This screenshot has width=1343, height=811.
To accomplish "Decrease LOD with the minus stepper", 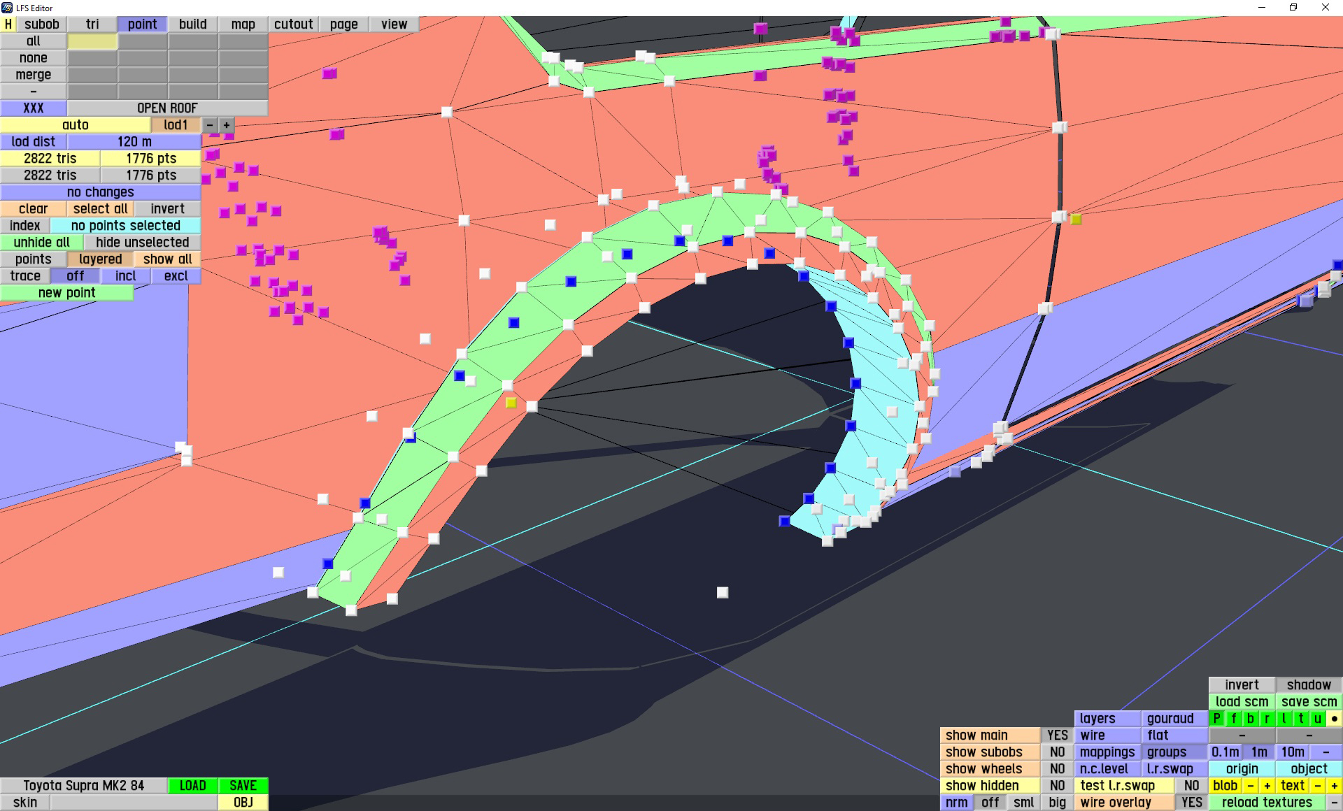I will (210, 124).
